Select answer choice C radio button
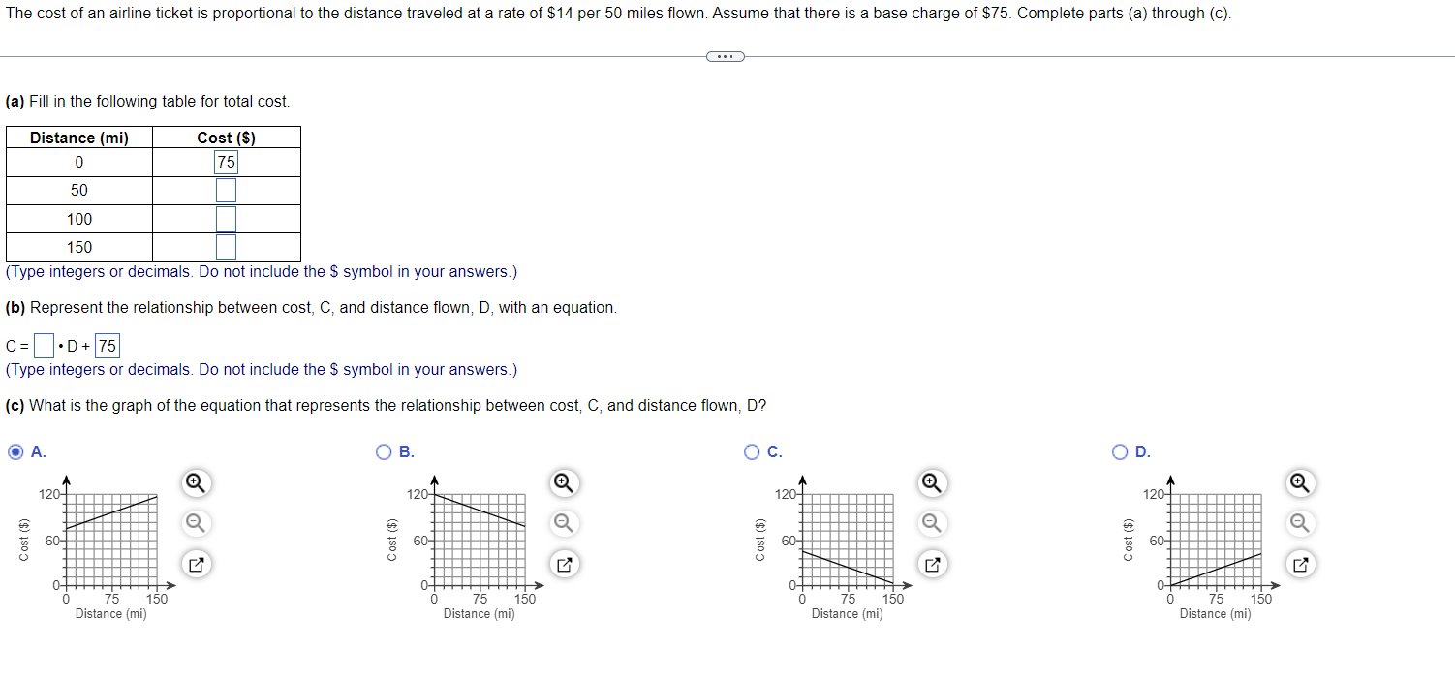Screen dimensions: 1455x681 (752, 451)
